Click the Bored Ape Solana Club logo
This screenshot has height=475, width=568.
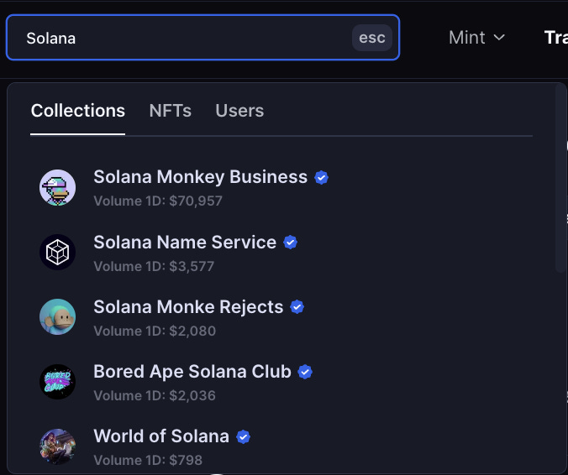tap(58, 382)
